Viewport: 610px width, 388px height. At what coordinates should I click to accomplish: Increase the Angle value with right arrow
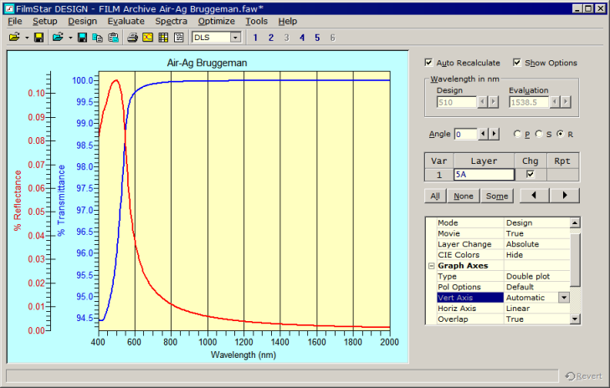pos(494,134)
